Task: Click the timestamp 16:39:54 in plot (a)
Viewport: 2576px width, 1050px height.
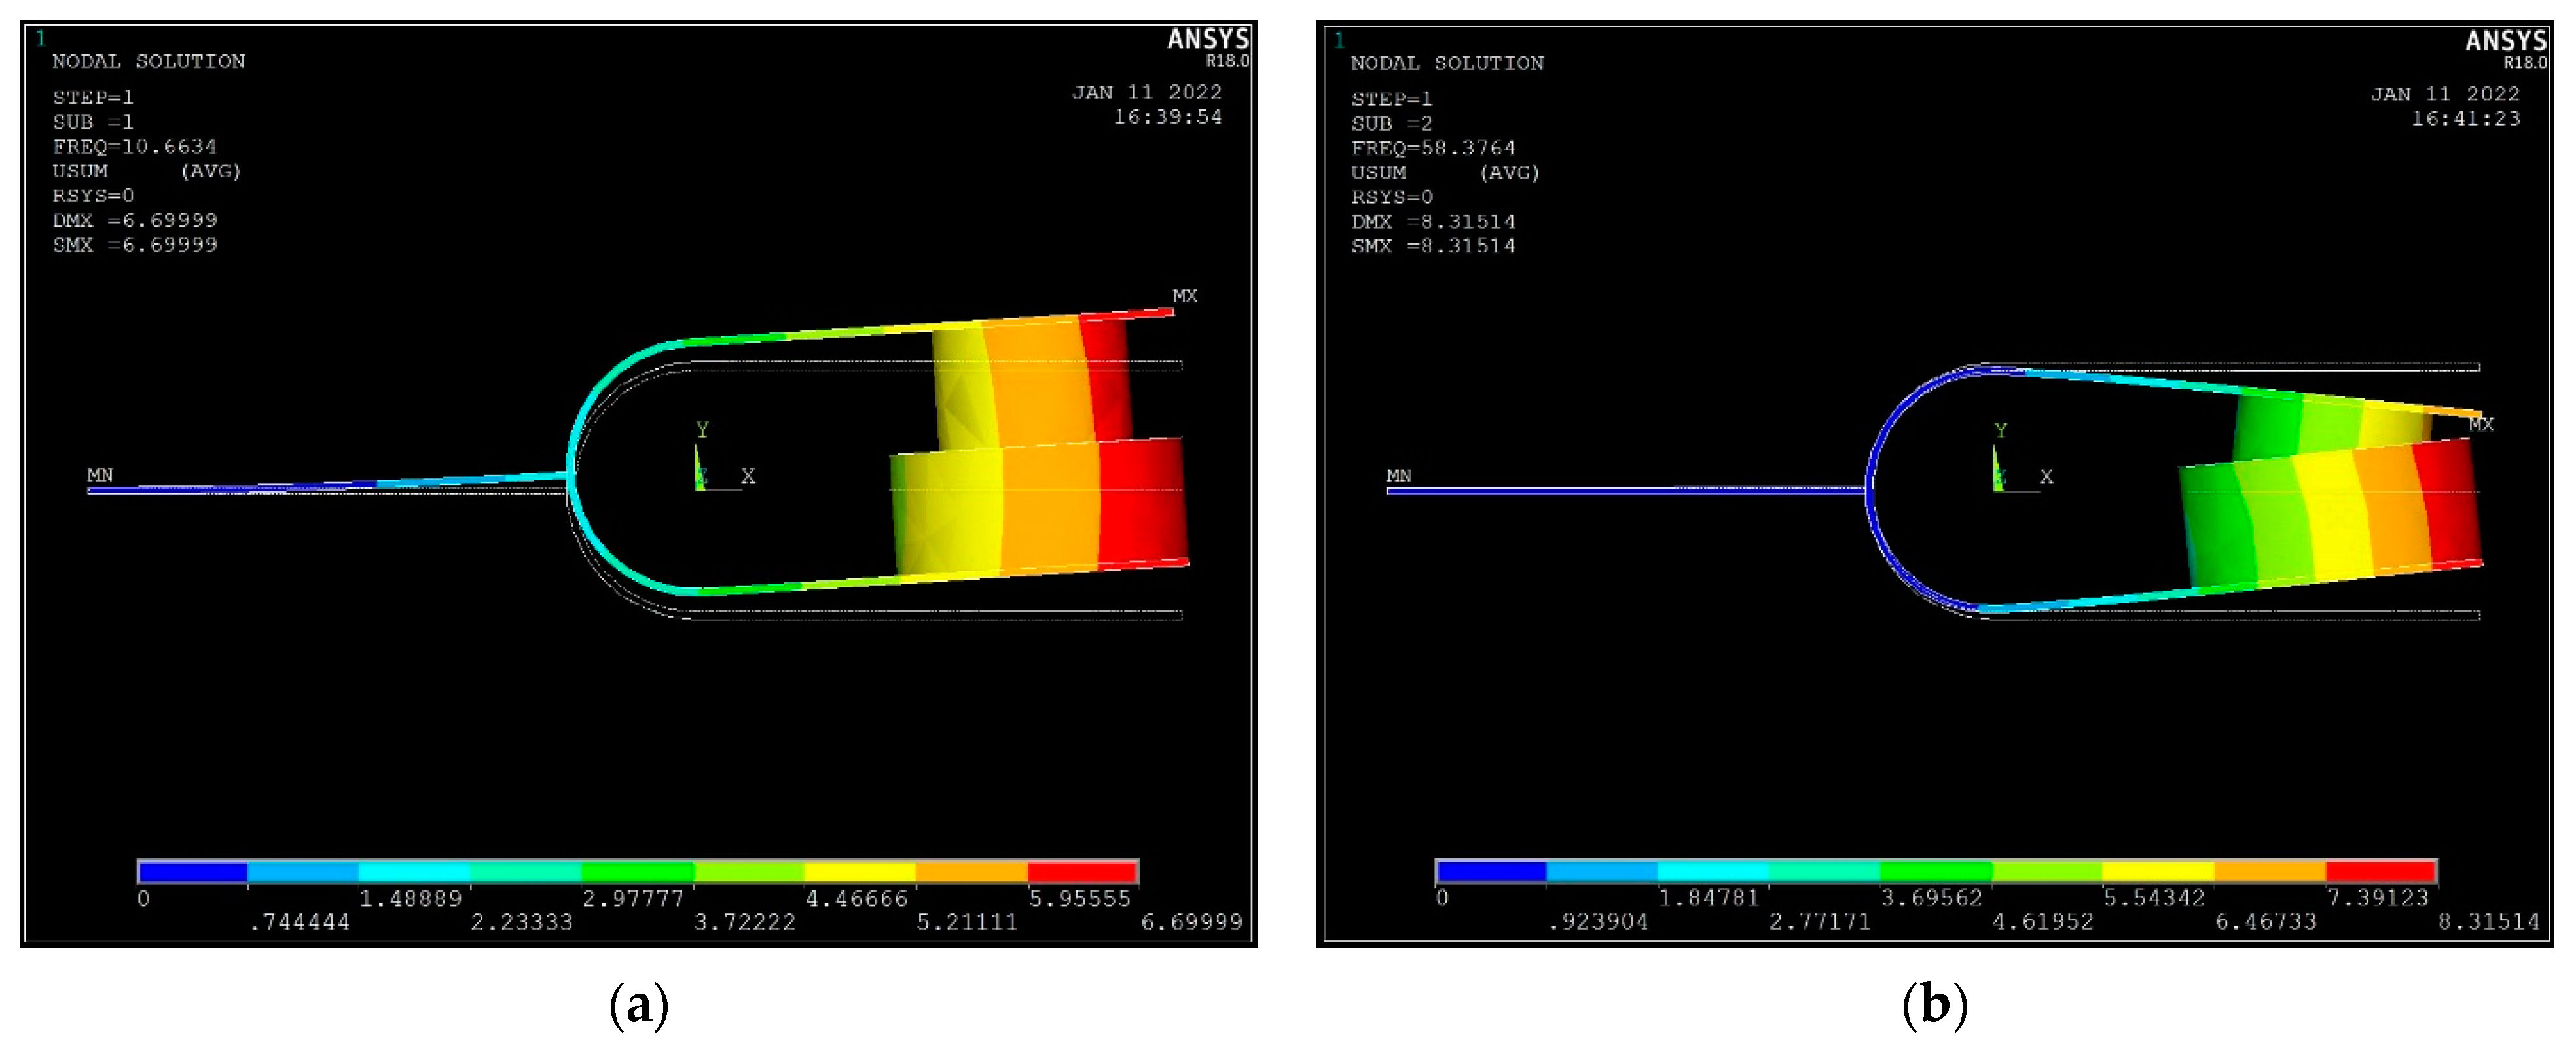Action: (x=1167, y=117)
